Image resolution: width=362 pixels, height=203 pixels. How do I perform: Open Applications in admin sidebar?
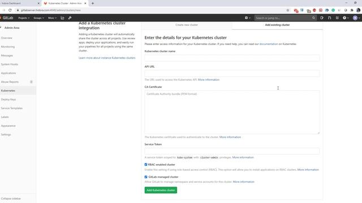pos(8,73)
